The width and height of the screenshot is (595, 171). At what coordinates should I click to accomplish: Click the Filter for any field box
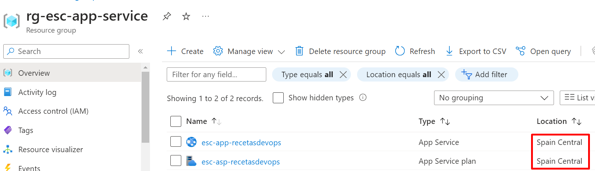(x=216, y=75)
